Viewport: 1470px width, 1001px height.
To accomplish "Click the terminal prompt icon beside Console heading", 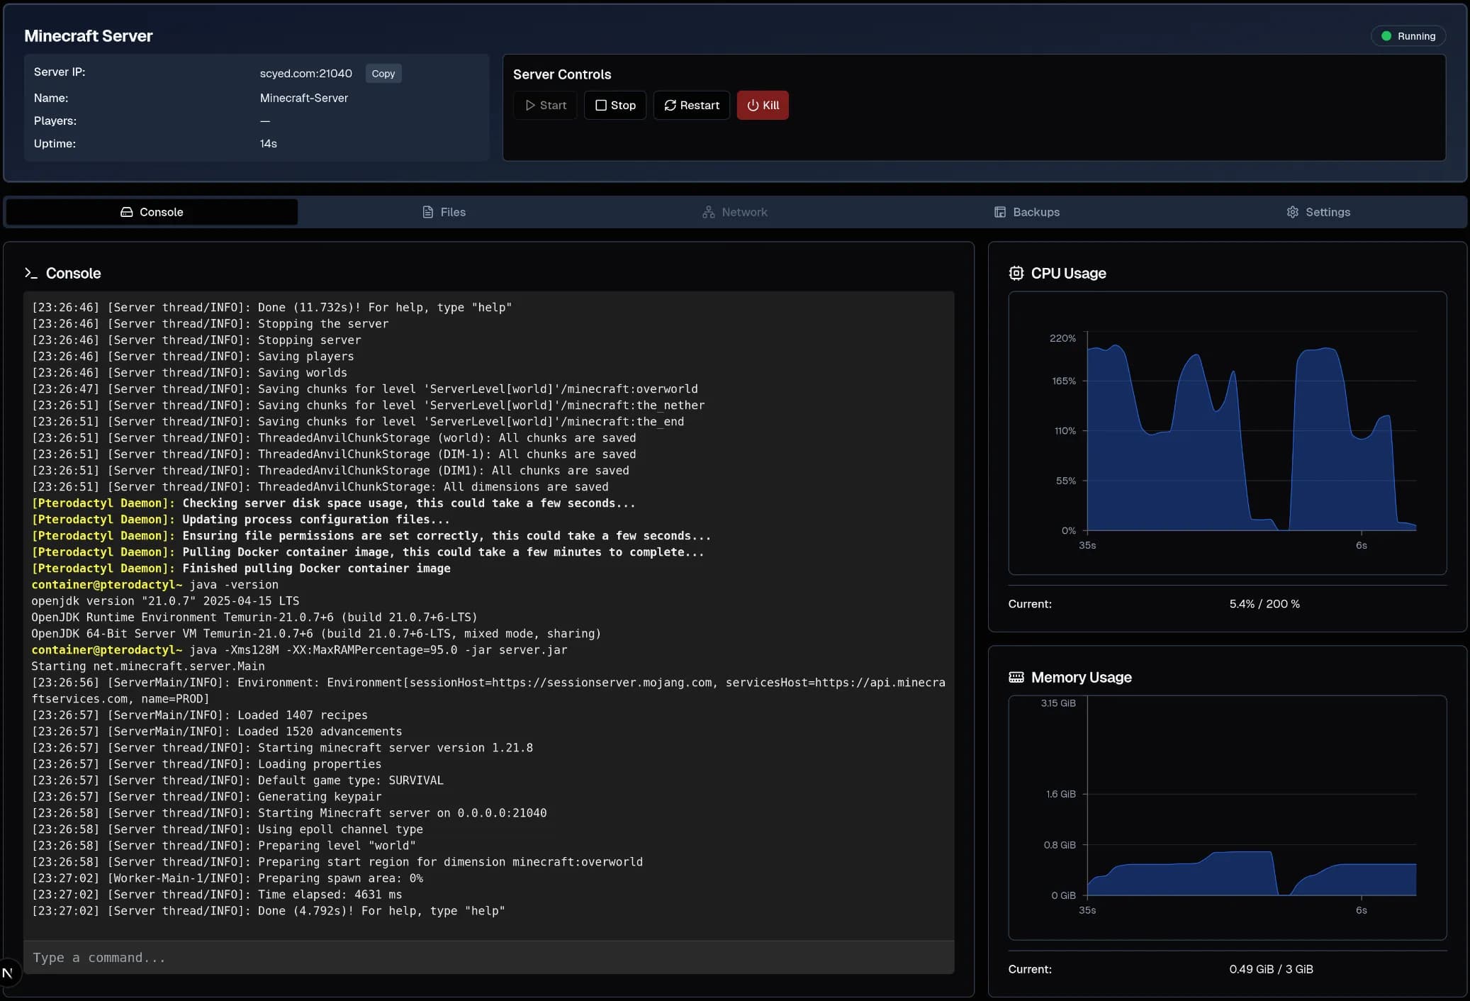I will tap(32, 273).
